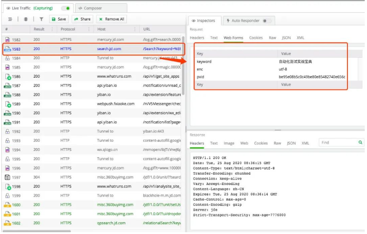This screenshot has width=367, height=234.
Task: Select the response Image tab
Action: 229,143
